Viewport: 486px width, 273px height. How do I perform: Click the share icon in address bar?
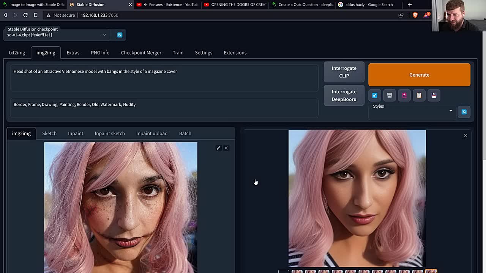pyautogui.click(x=401, y=15)
